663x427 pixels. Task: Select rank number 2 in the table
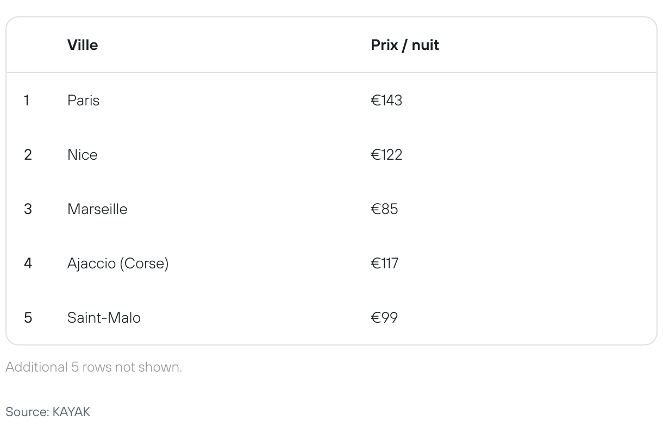tap(28, 154)
